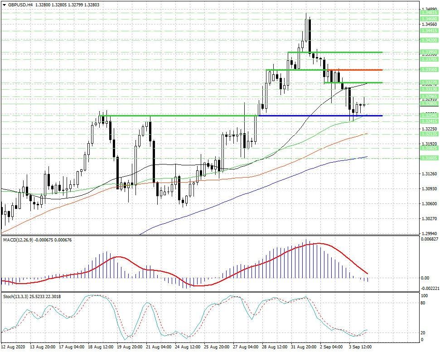Click the 31 Aug 20:00 time label
This screenshot has width=440, height=352.
(x=303, y=347)
